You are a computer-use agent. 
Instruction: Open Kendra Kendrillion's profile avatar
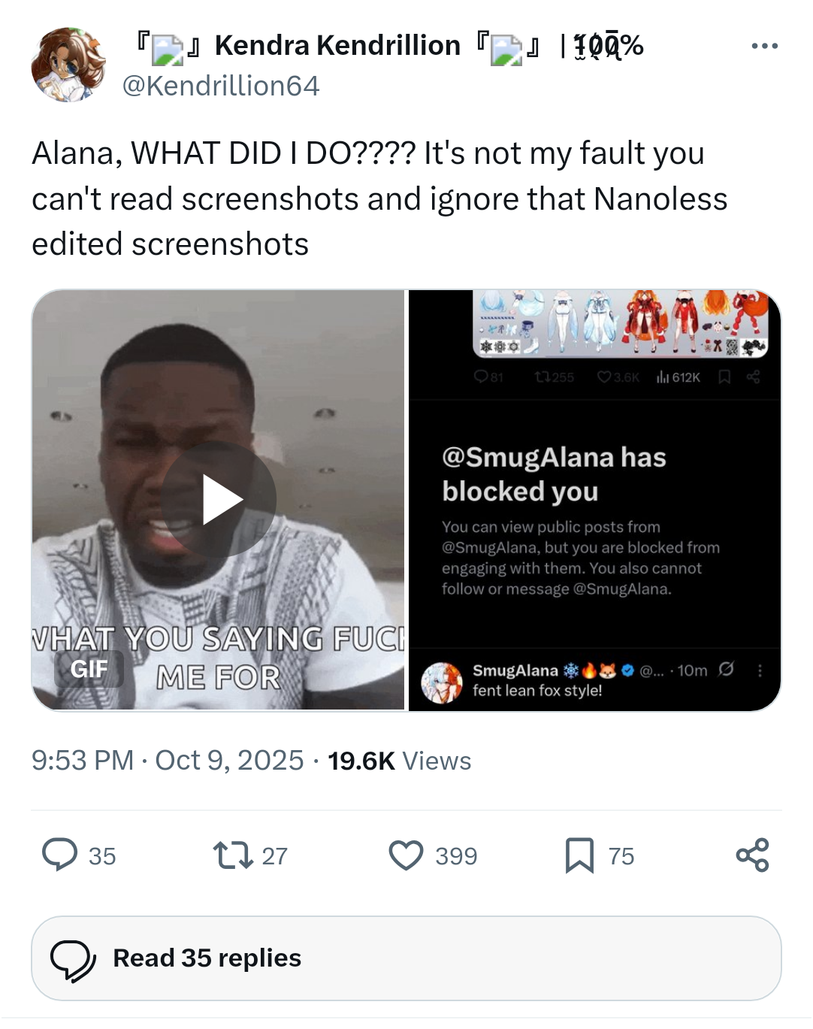pos(68,65)
